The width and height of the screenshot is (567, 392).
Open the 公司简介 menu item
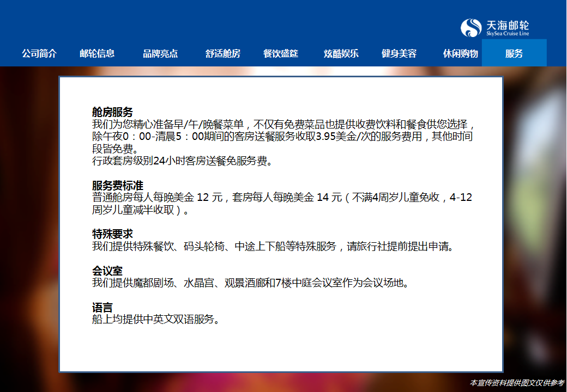(x=39, y=54)
